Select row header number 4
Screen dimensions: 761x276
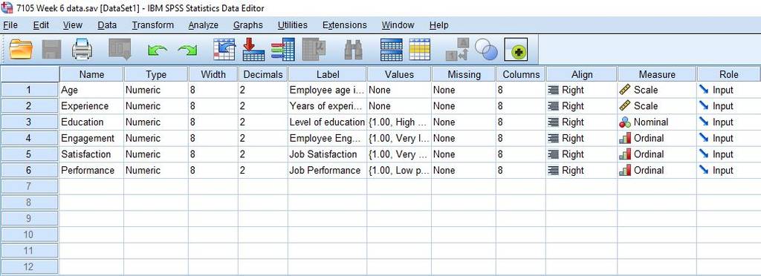(29, 138)
